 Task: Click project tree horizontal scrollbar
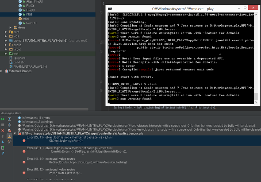[44, 109]
